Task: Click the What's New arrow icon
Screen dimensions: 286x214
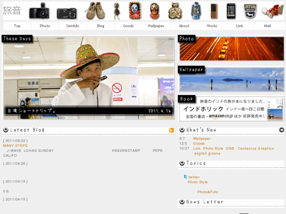Action: tap(282, 130)
